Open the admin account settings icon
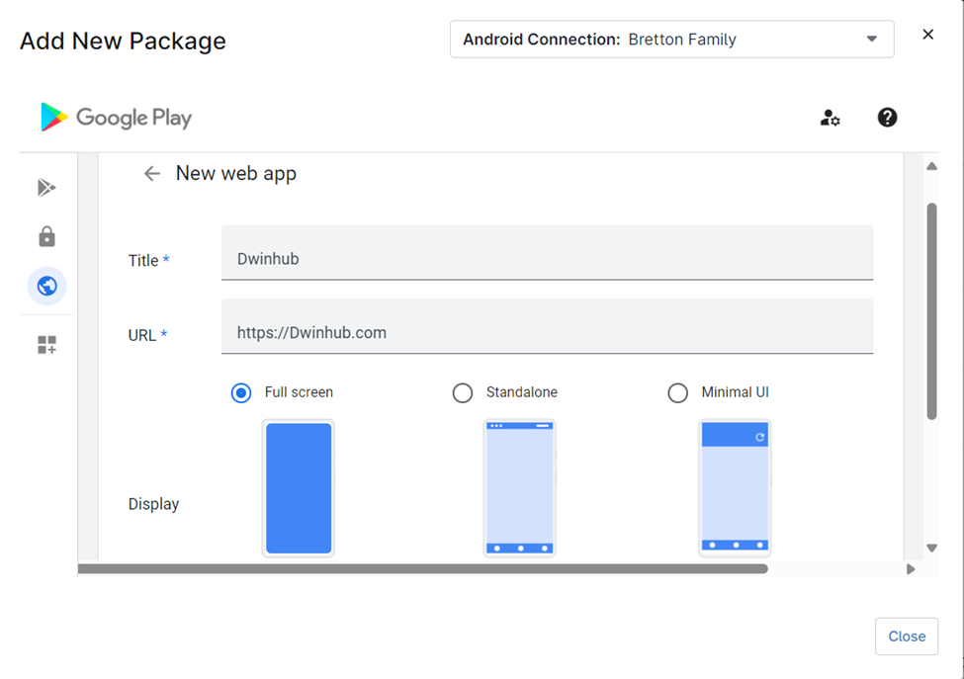964x679 pixels. pyautogui.click(x=830, y=118)
